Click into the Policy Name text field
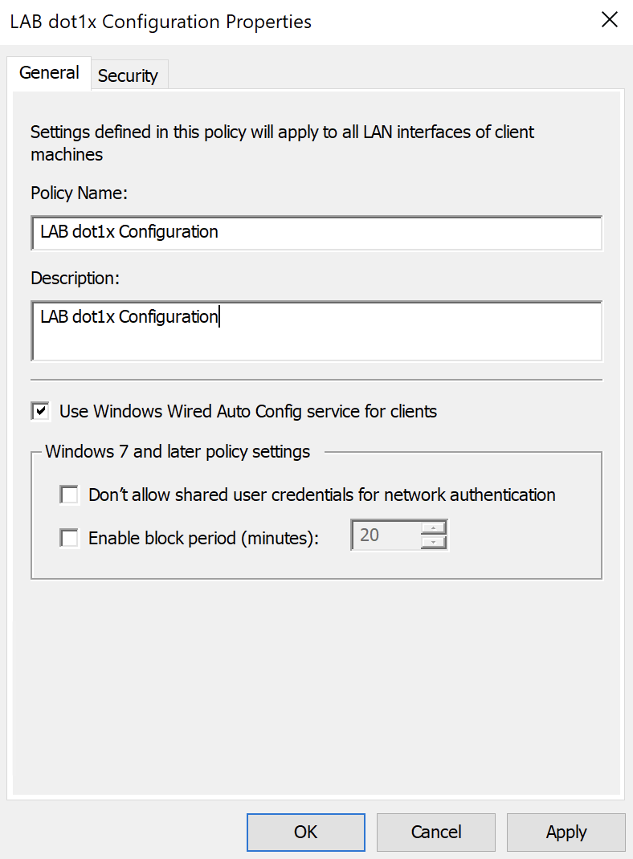633x859 pixels. click(316, 233)
